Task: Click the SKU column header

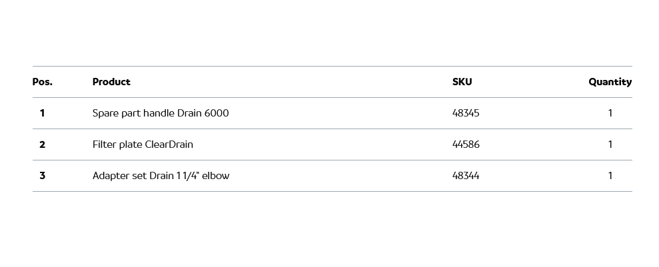Action: point(462,82)
